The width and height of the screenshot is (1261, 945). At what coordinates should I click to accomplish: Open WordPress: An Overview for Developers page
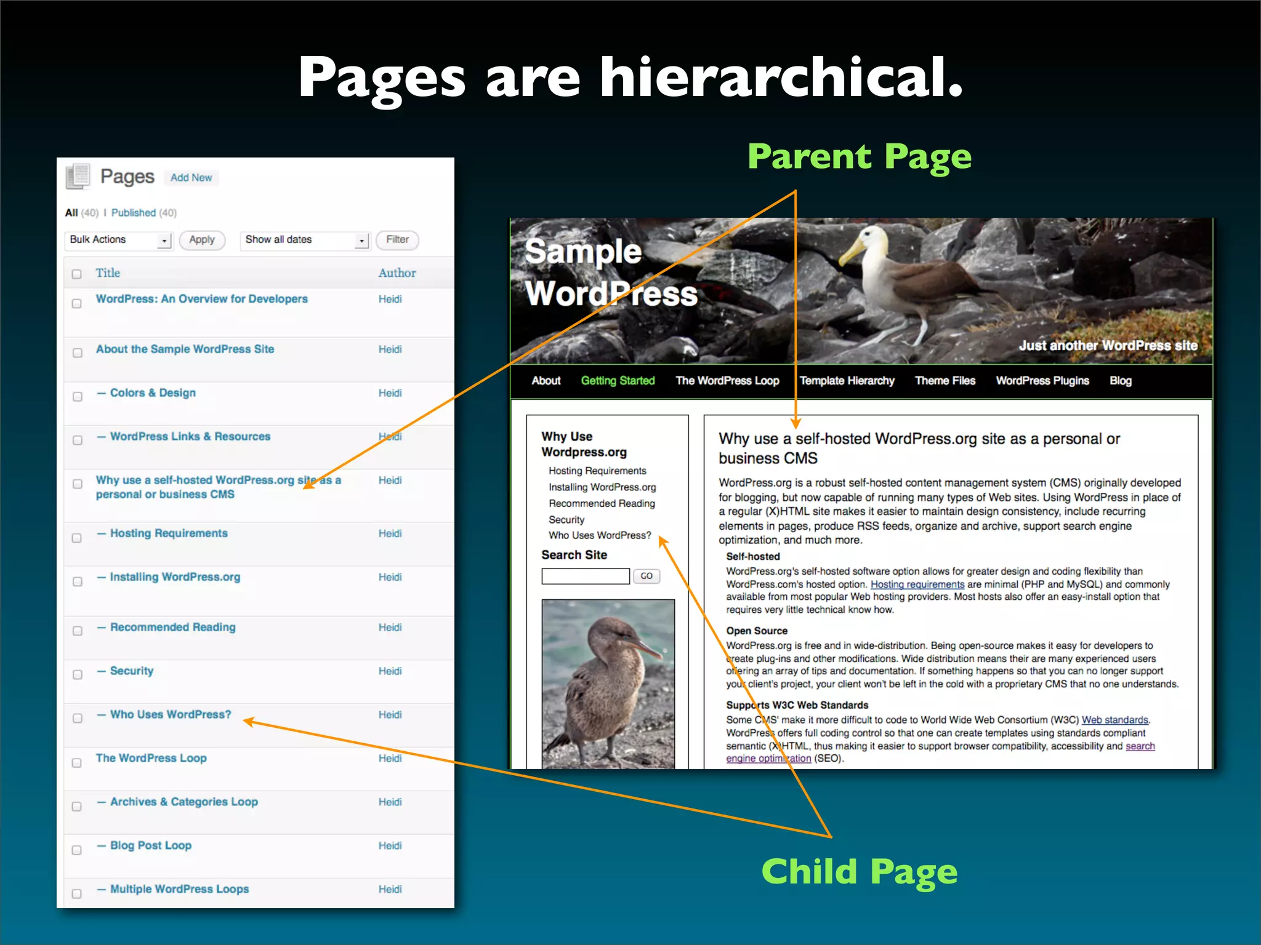pos(201,299)
